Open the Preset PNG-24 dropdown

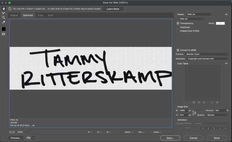tap(199, 15)
